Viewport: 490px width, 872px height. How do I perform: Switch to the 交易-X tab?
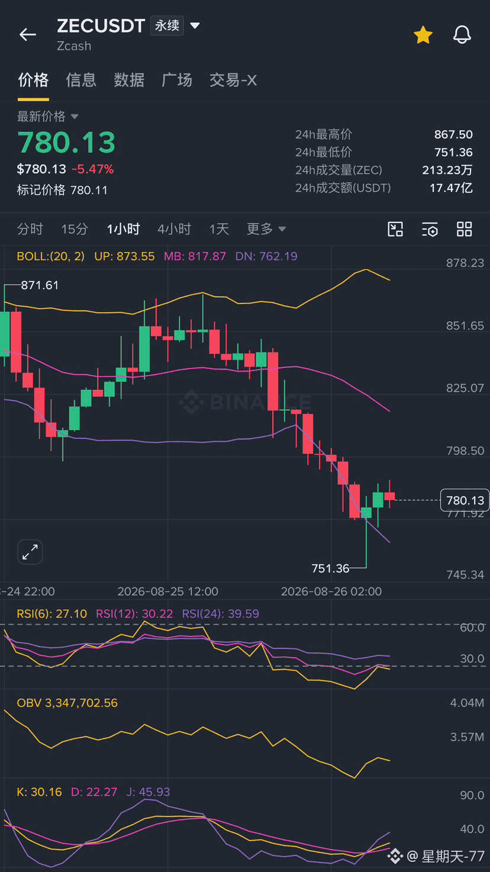(x=233, y=80)
